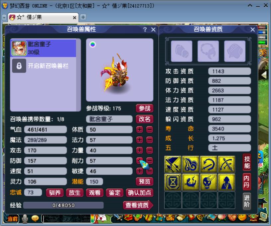The image size is (271, 226).
Task: Click the 潜能 value 150
Action: (94, 181)
